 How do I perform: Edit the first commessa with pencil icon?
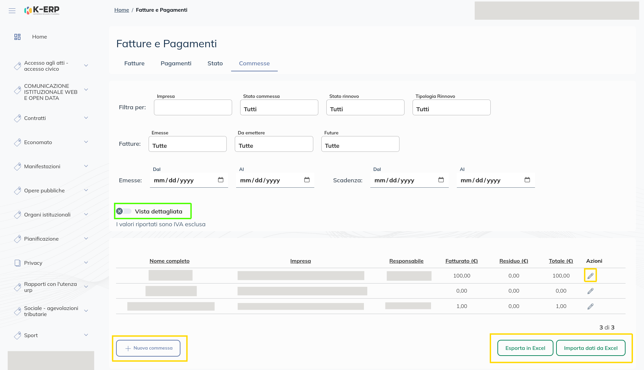(x=590, y=276)
